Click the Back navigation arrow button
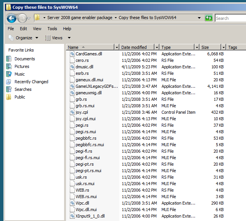Image resolution: width=246 pixels, height=221 pixels. click(11, 18)
